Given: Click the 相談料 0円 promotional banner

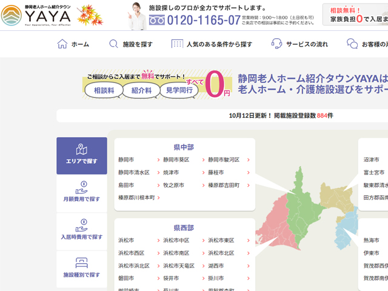Looking at the screenshot, I should coord(158,85).
